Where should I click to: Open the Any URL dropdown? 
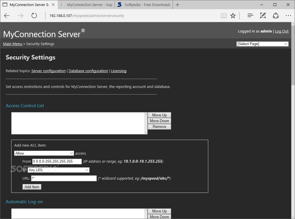coord(59,170)
